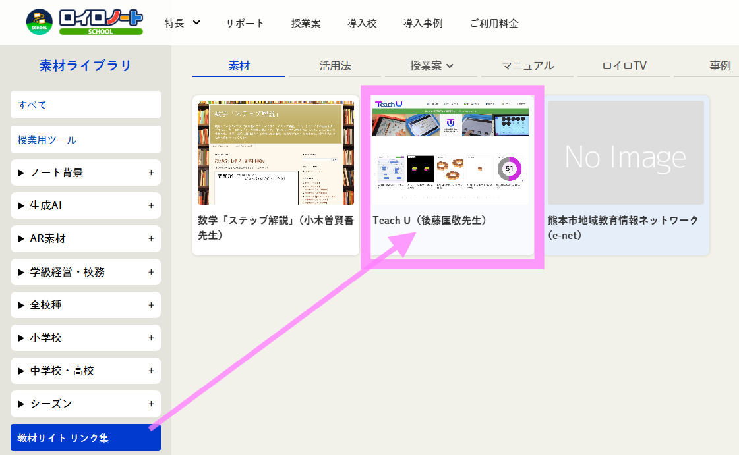The height and width of the screenshot is (455, 739).
Task: Click the plus icon beside 生成AI
Action: tap(151, 205)
